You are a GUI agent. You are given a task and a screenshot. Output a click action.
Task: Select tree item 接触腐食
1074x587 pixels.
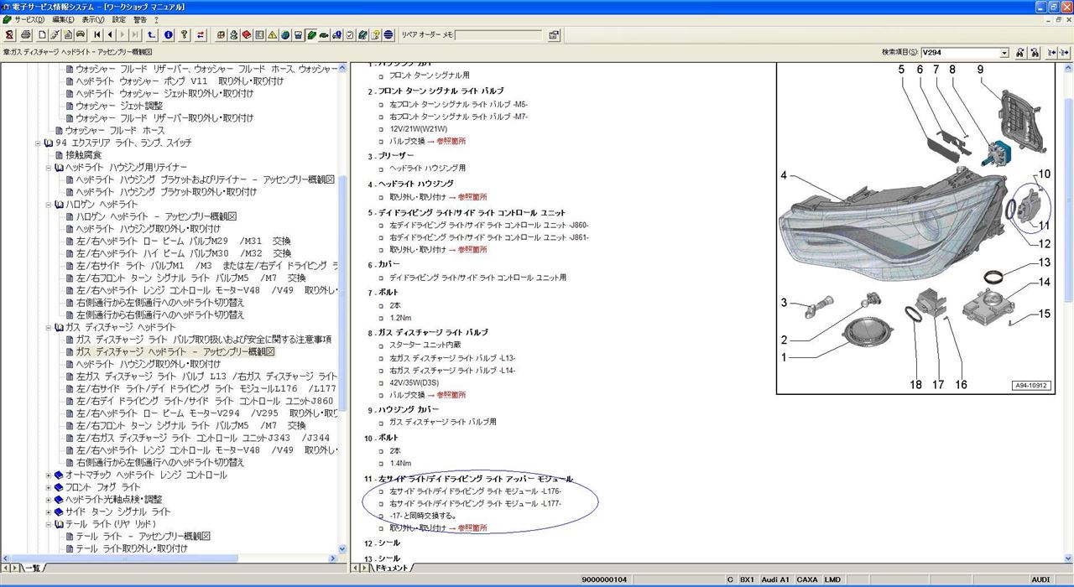click(84, 155)
